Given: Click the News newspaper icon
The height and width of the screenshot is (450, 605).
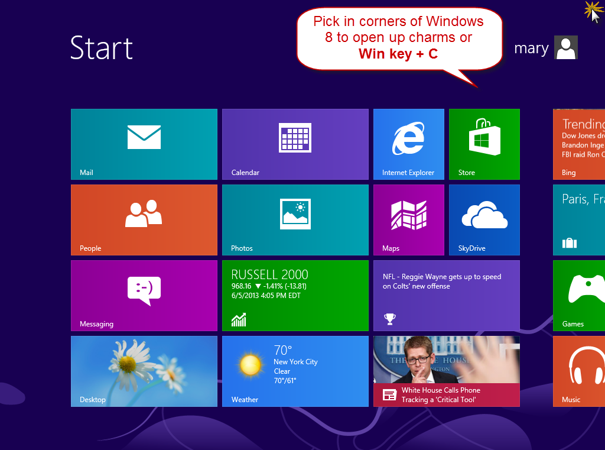Looking at the screenshot, I should tap(389, 395).
